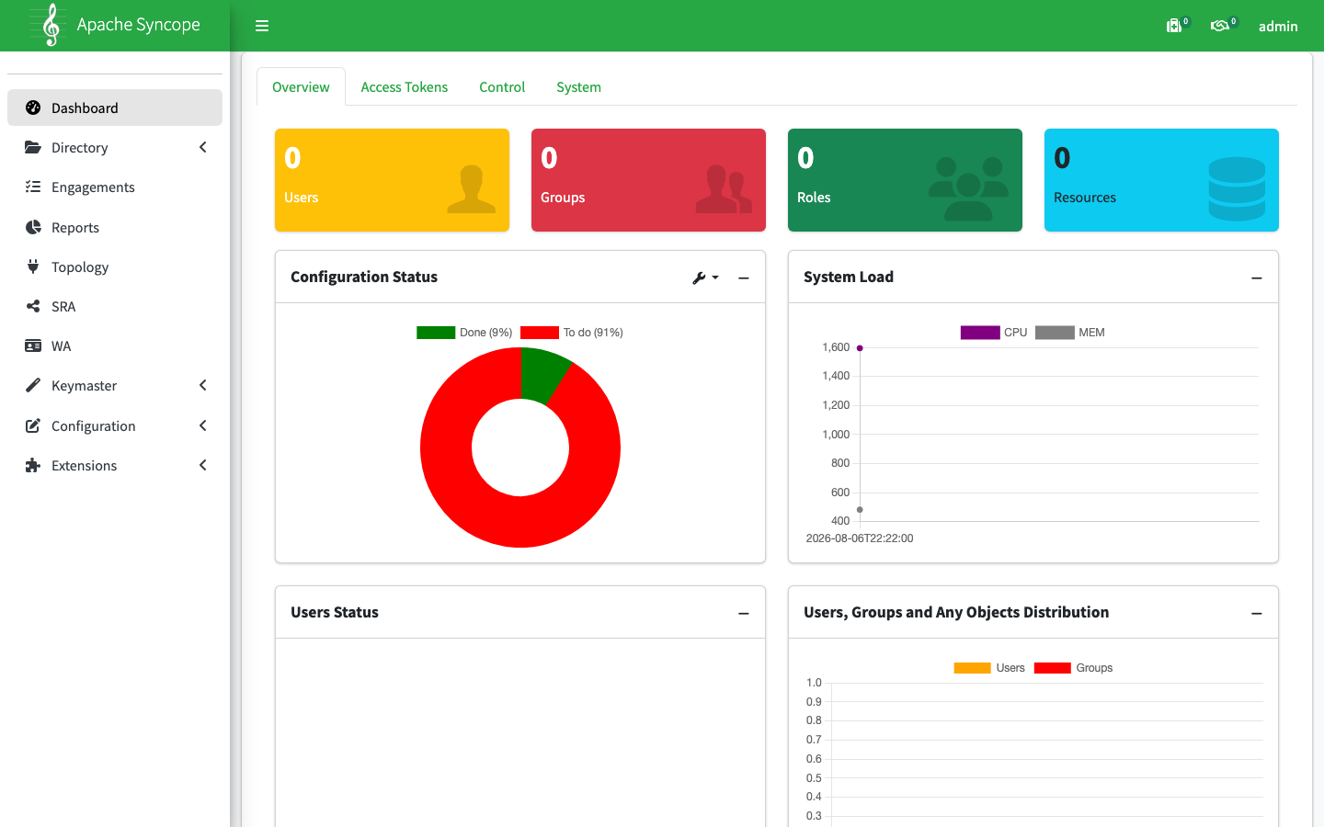Expand the Directory sidebar menu
This screenshot has width=1324, height=827.
(115, 147)
